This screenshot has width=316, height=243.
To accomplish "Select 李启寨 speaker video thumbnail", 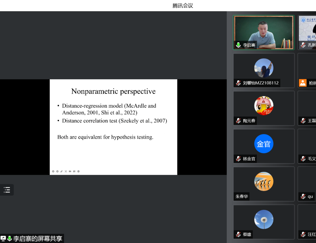I will click(264, 32).
